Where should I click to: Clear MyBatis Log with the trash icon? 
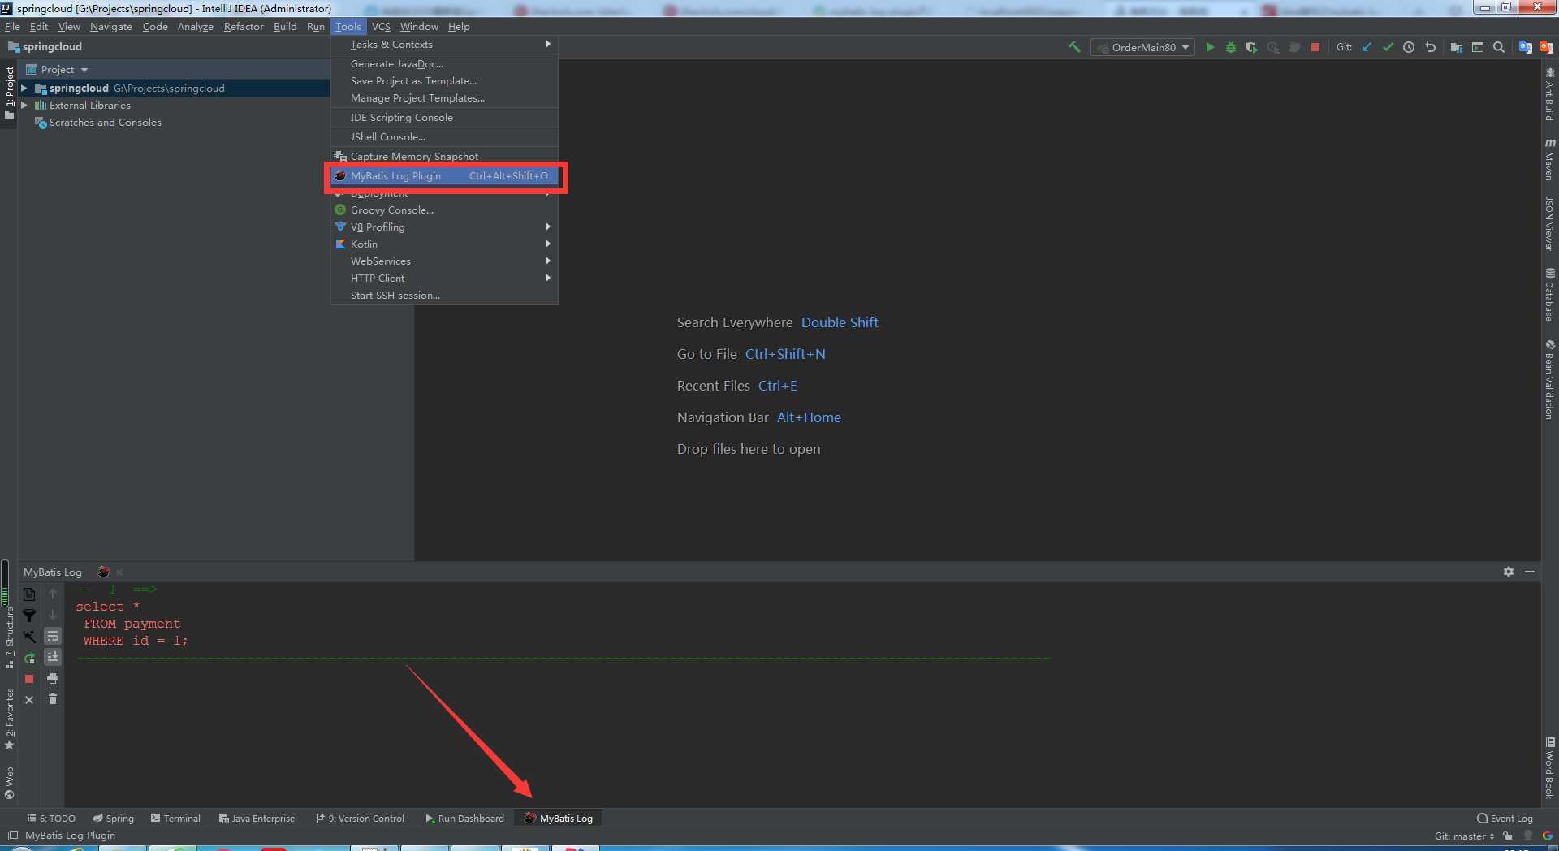[x=53, y=699]
